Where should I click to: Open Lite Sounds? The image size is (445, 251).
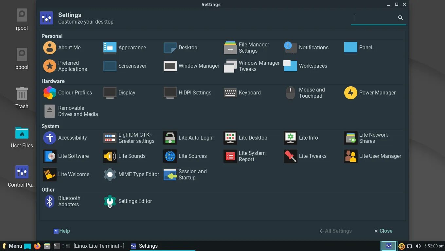124,156
